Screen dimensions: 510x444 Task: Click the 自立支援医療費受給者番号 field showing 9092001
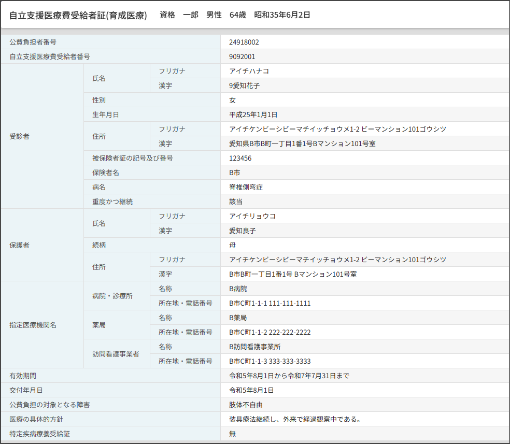(242, 56)
